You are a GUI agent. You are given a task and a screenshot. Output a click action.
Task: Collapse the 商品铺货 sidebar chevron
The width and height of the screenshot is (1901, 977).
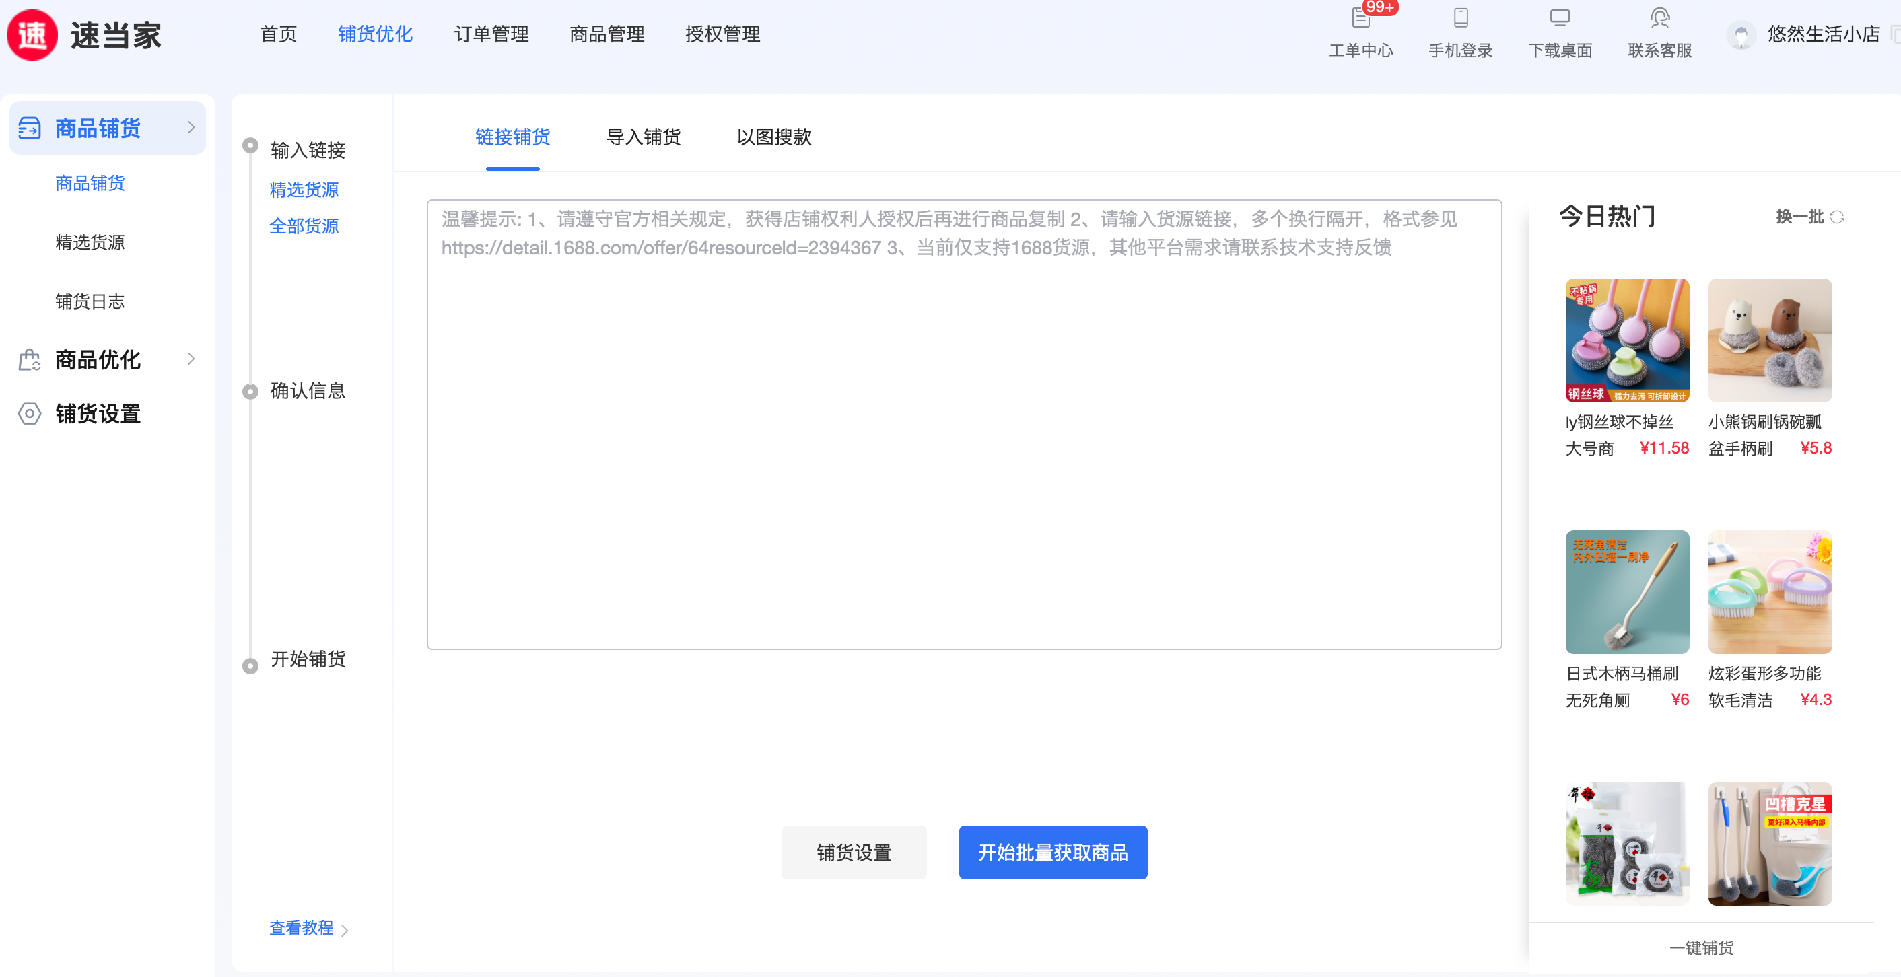(191, 128)
